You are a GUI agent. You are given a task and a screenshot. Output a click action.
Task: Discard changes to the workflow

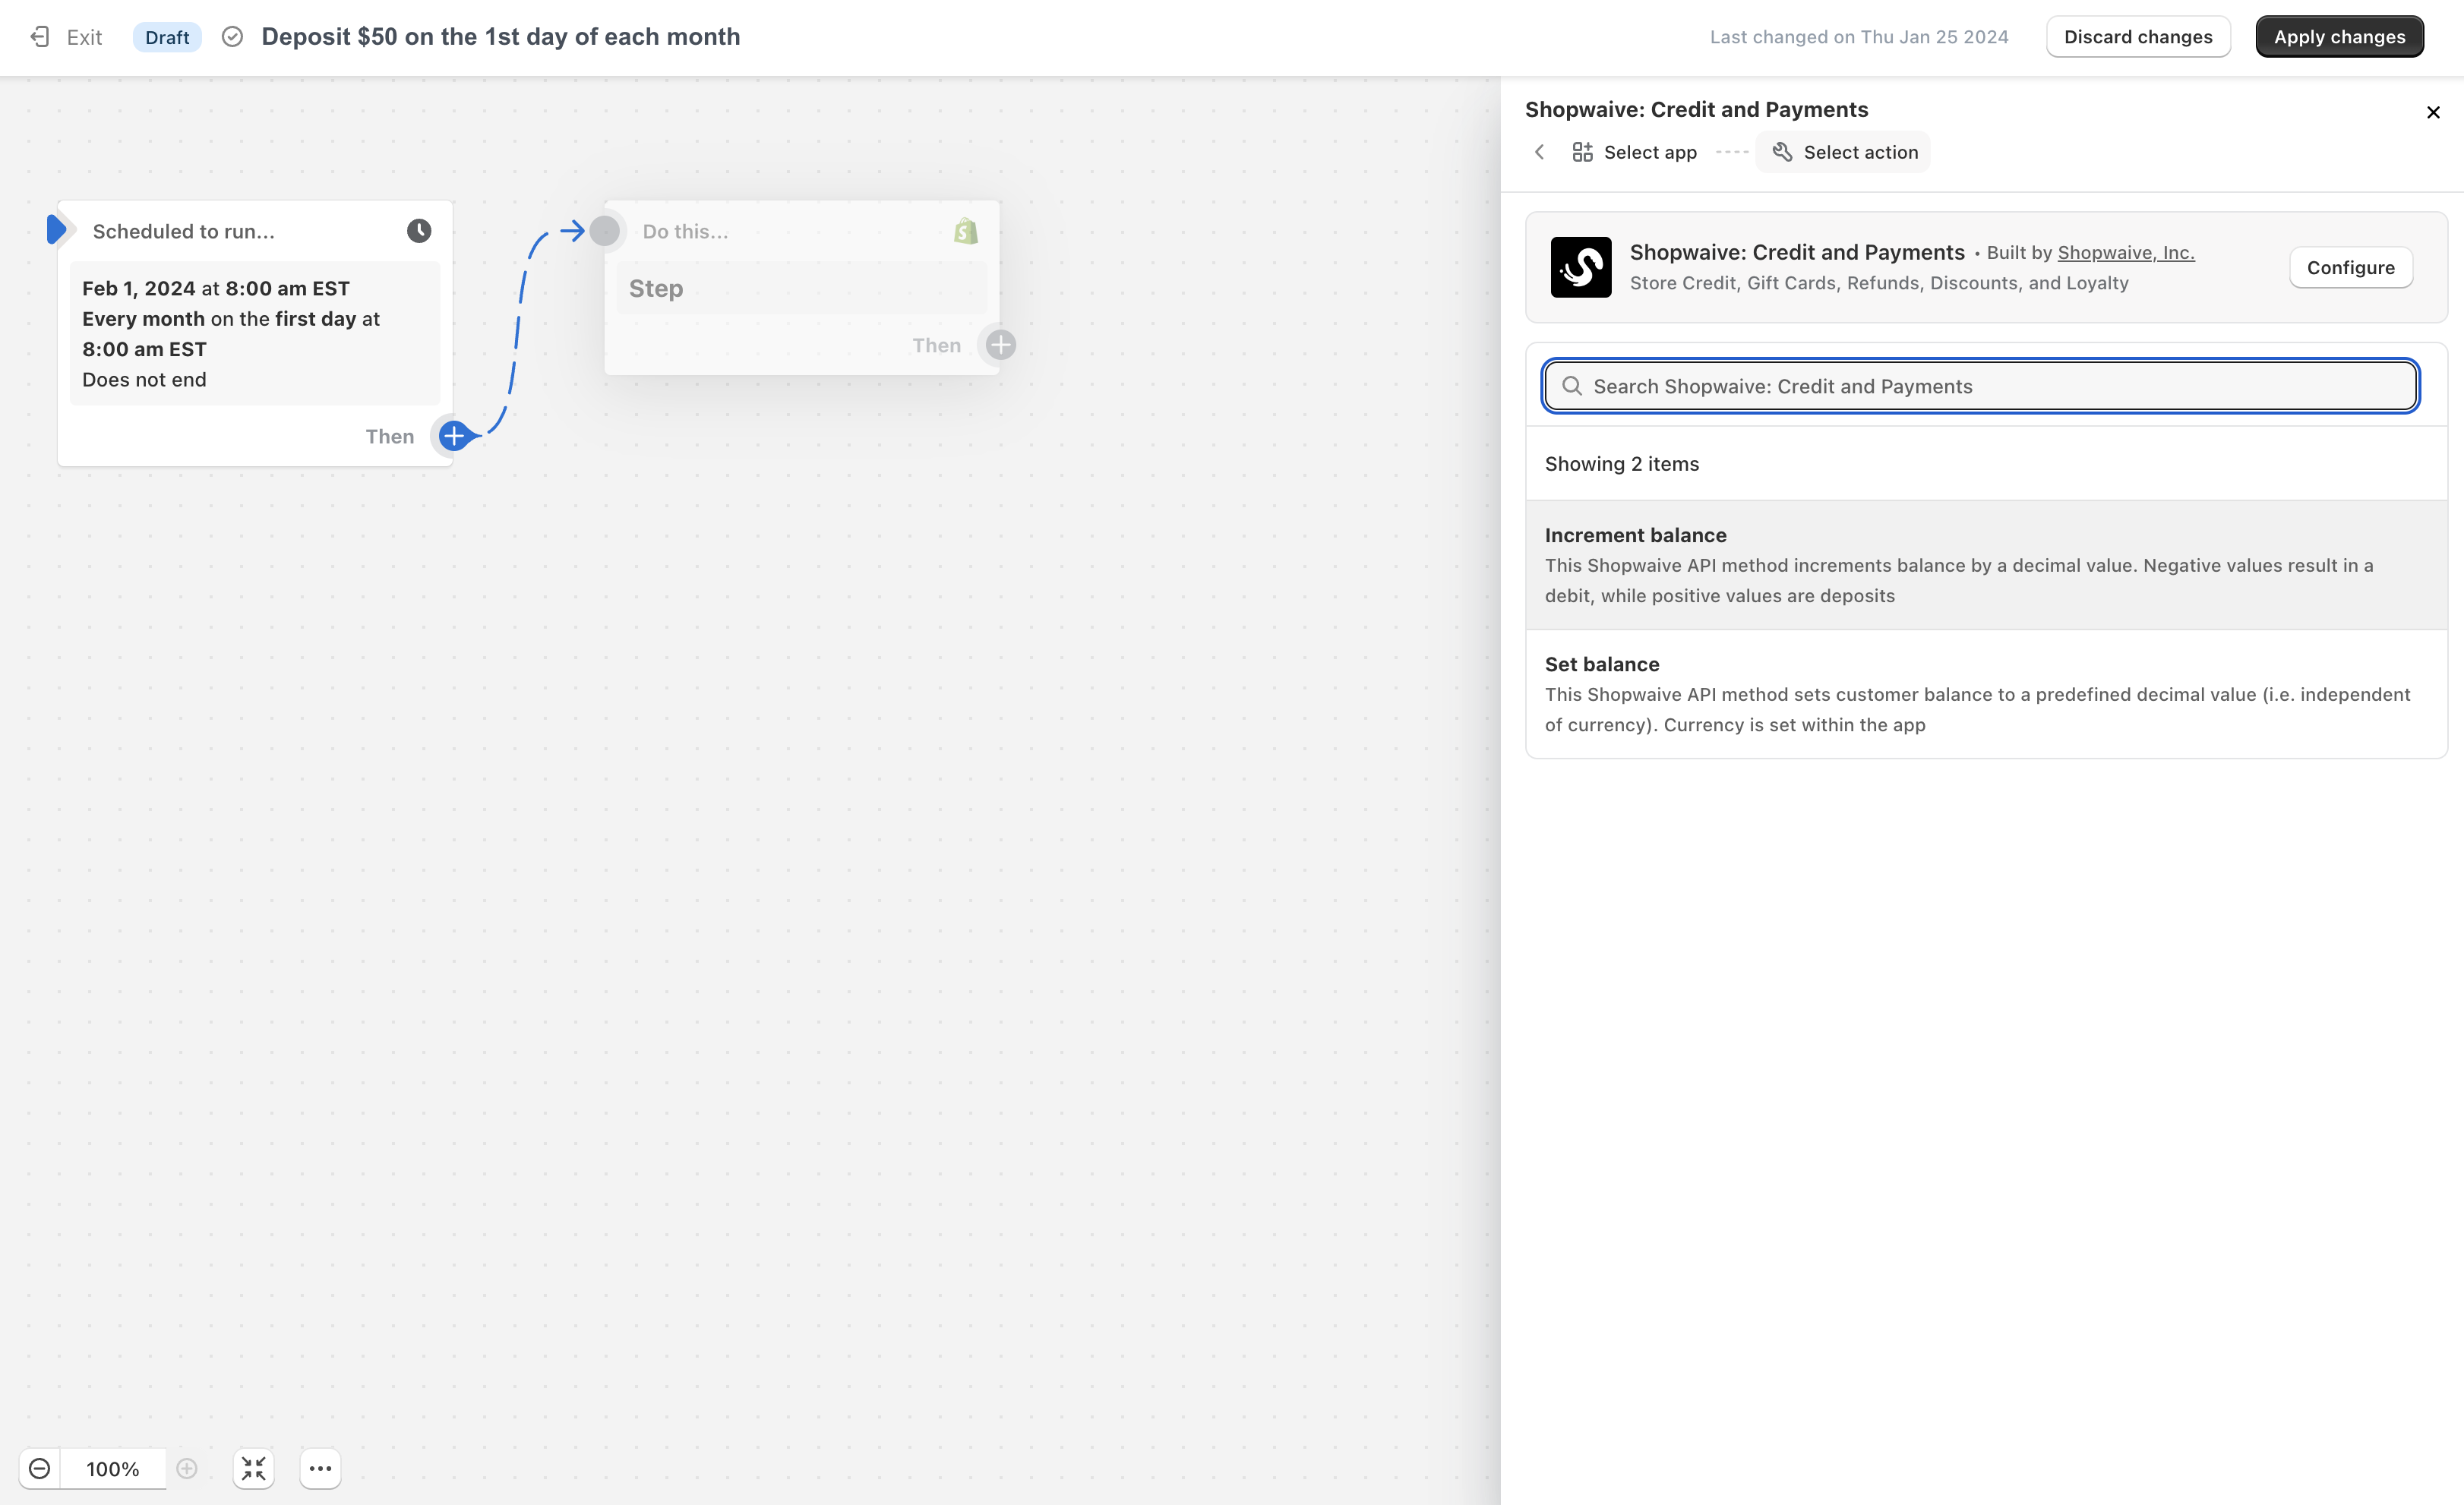[x=2138, y=37]
